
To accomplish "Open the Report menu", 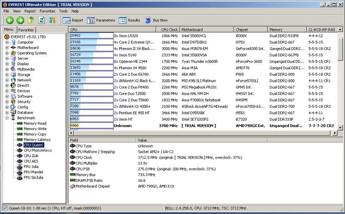I will tap(30, 11).
